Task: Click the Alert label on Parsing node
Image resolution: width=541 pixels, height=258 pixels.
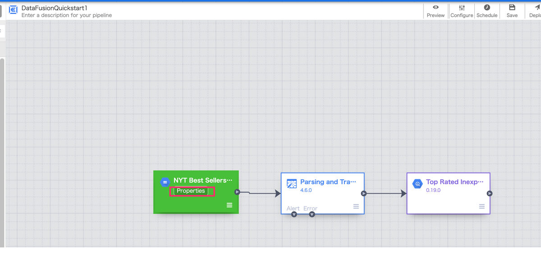Action: tap(293, 208)
